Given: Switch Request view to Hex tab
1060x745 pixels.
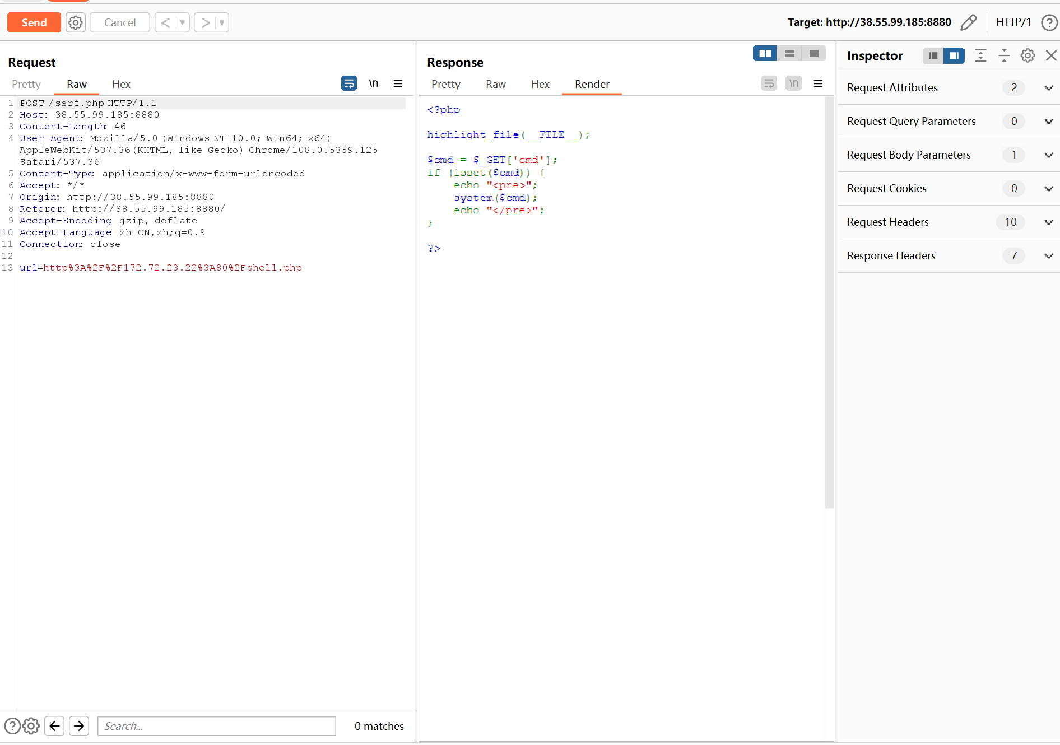Looking at the screenshot, I should 121,84.
